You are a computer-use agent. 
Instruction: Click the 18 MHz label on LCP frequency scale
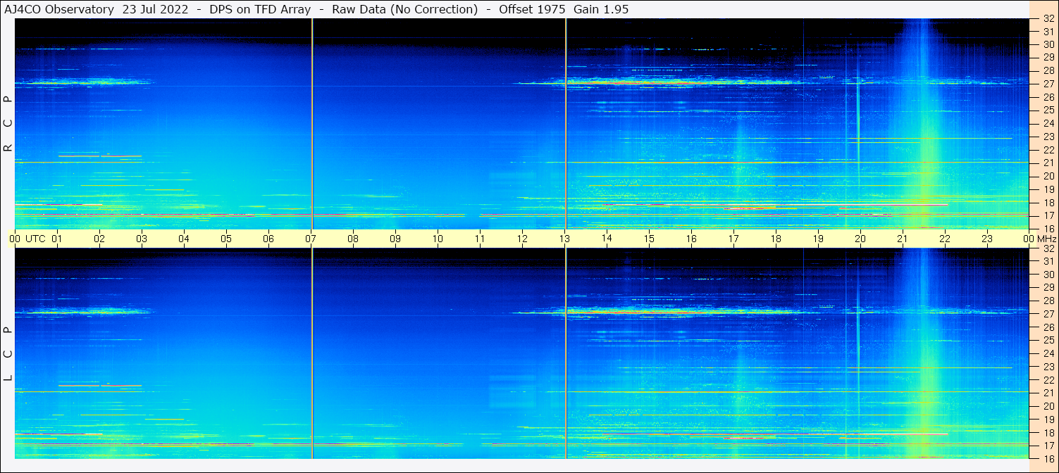[x=1048, y=433]
